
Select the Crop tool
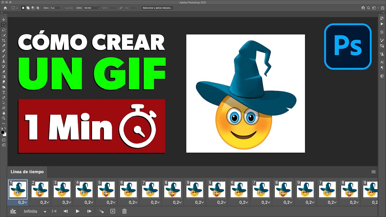(x=4, y=40)
